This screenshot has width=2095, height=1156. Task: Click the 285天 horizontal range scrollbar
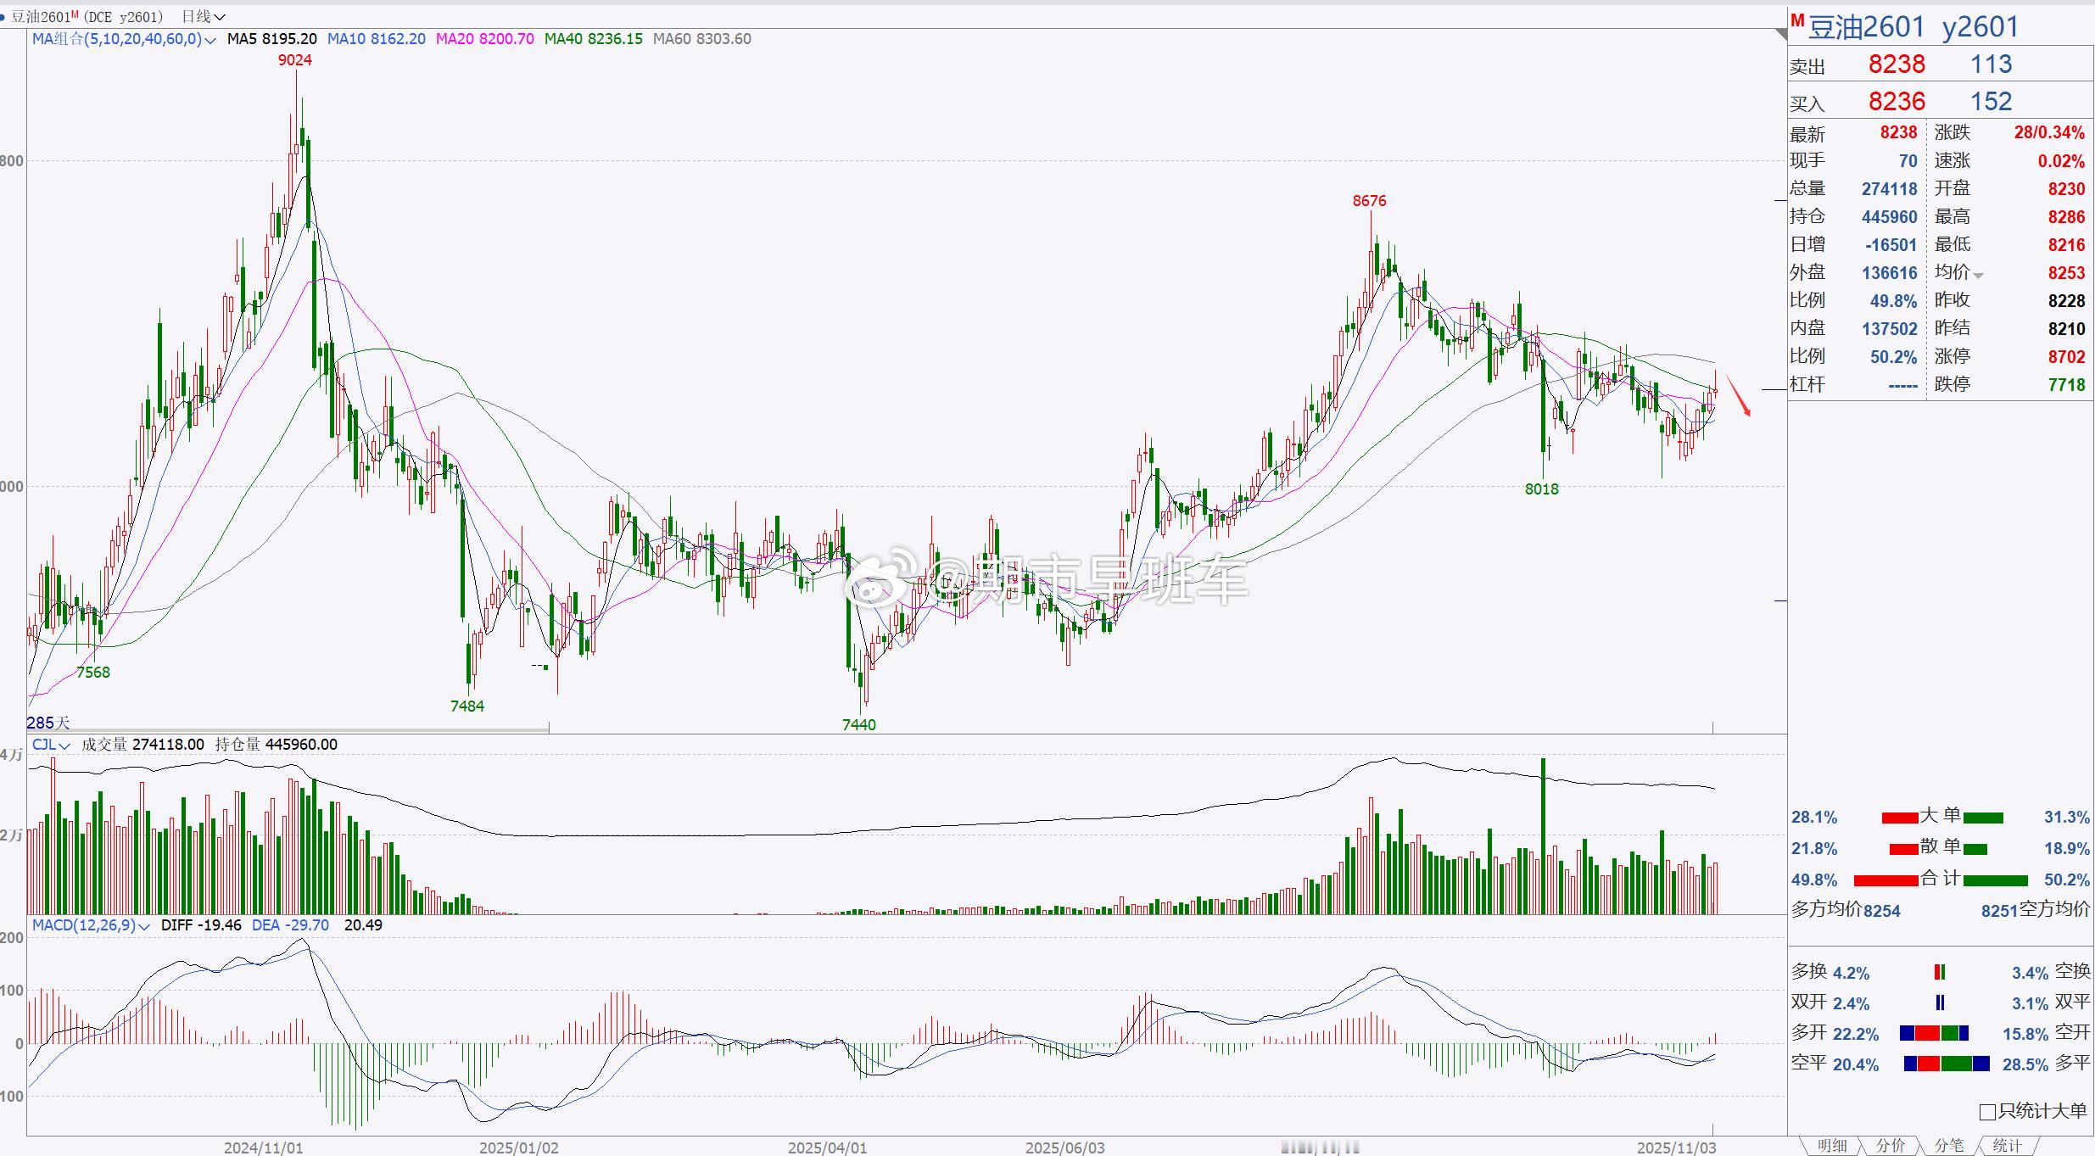point(288,729)
